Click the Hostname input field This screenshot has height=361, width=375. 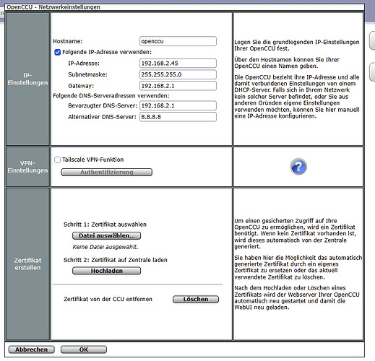pos(178,41)
